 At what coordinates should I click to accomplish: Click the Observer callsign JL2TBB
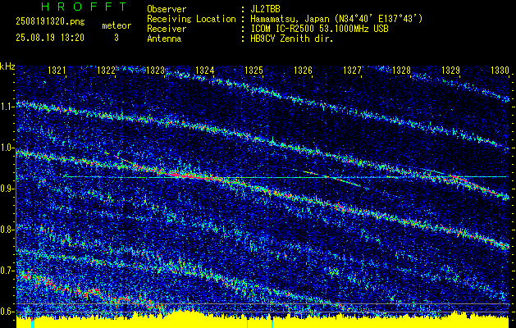click(x=265, y=9)
